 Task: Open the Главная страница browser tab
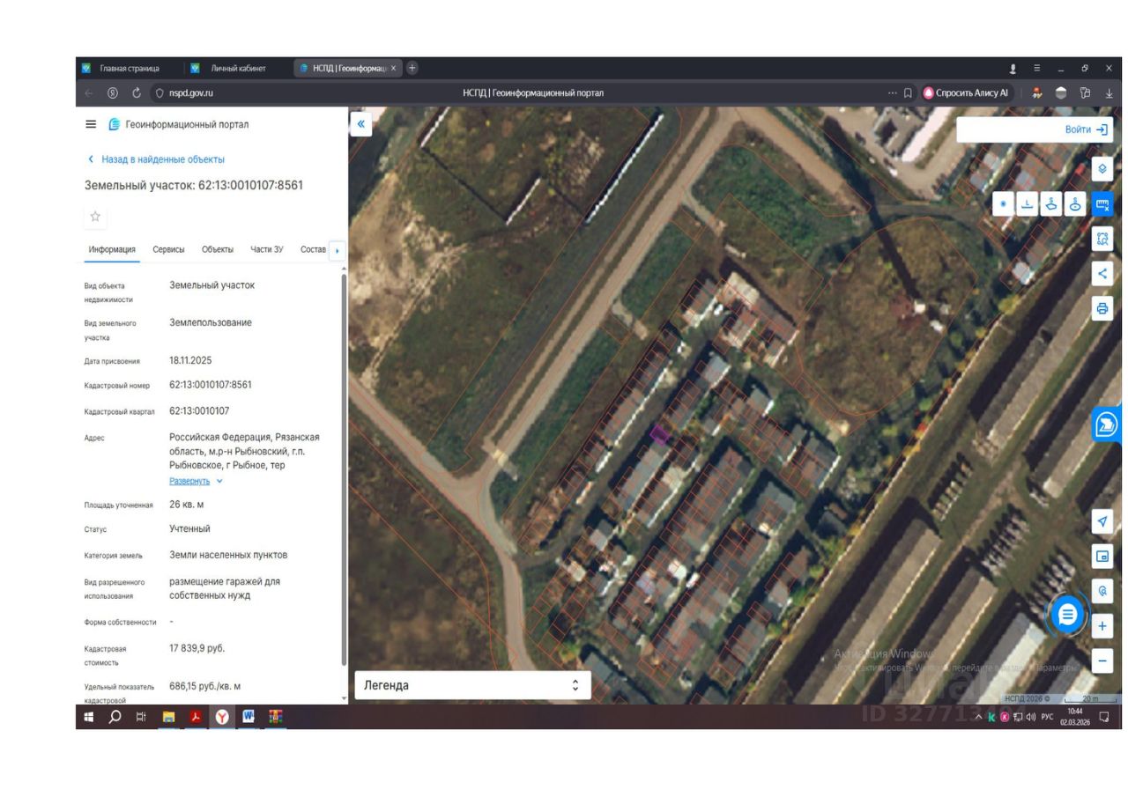click(x=130, y=68)
